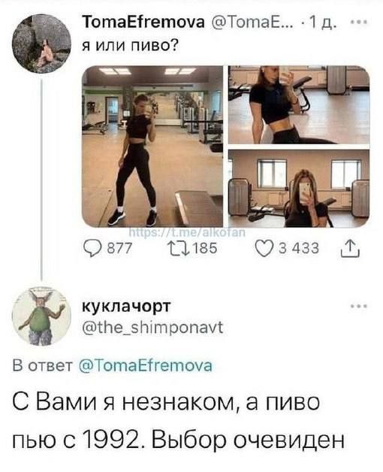
Task: Click the retweet arrows icon
Action: pos(179,249)
